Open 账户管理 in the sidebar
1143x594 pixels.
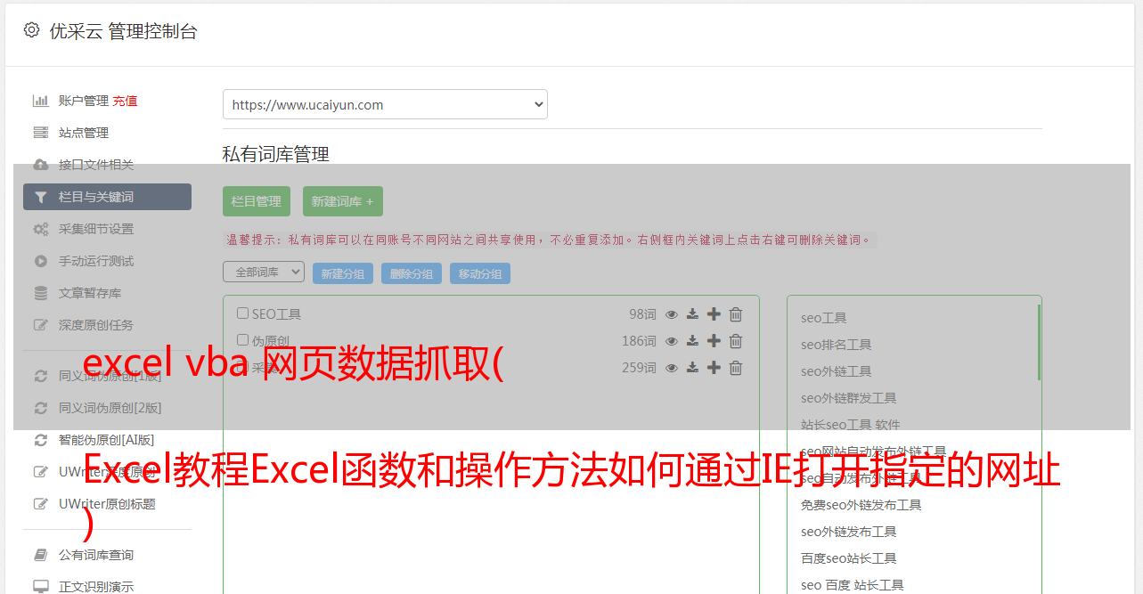pos(84,101)
